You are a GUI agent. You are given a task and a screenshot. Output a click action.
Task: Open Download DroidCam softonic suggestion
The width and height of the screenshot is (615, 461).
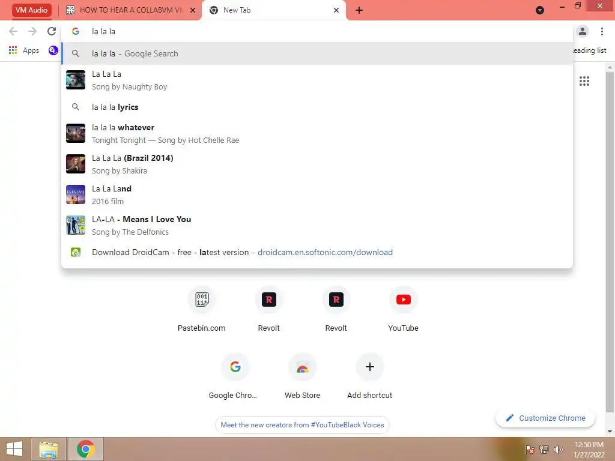pyautogui.click(x=317, y=253)
